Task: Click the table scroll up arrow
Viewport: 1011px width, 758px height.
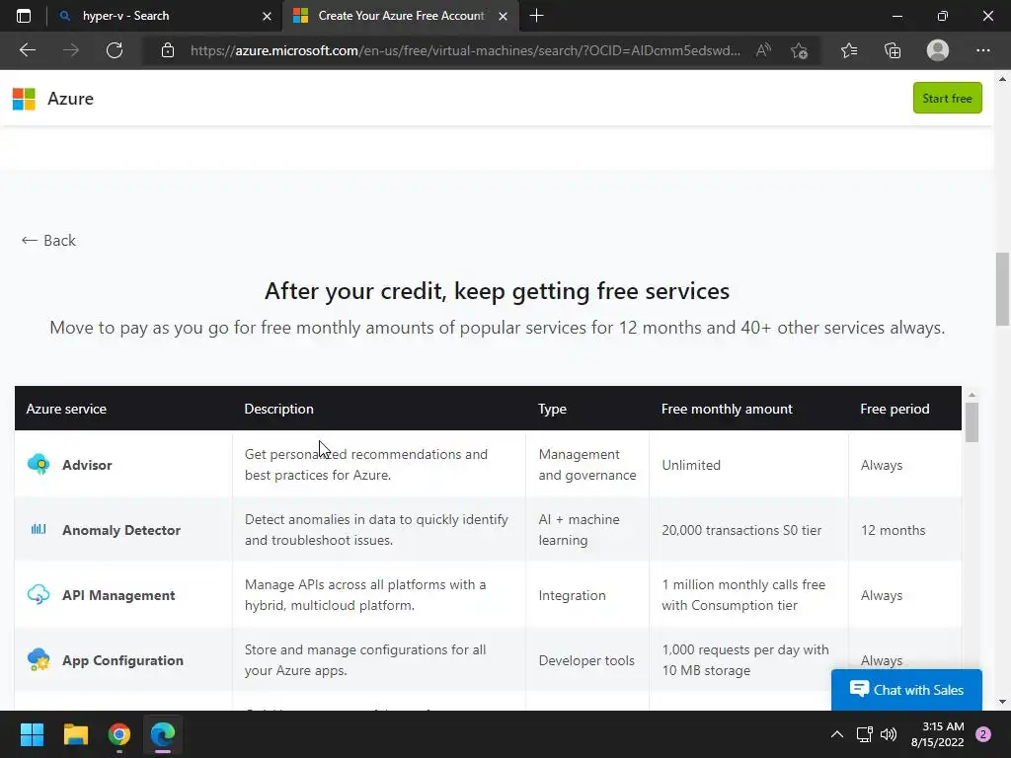Action: click(x=972, y=395)
